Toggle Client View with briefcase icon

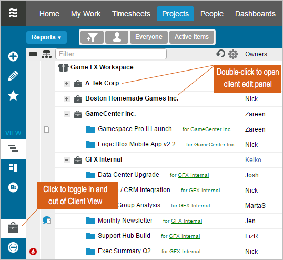click(x=13, y=228)
